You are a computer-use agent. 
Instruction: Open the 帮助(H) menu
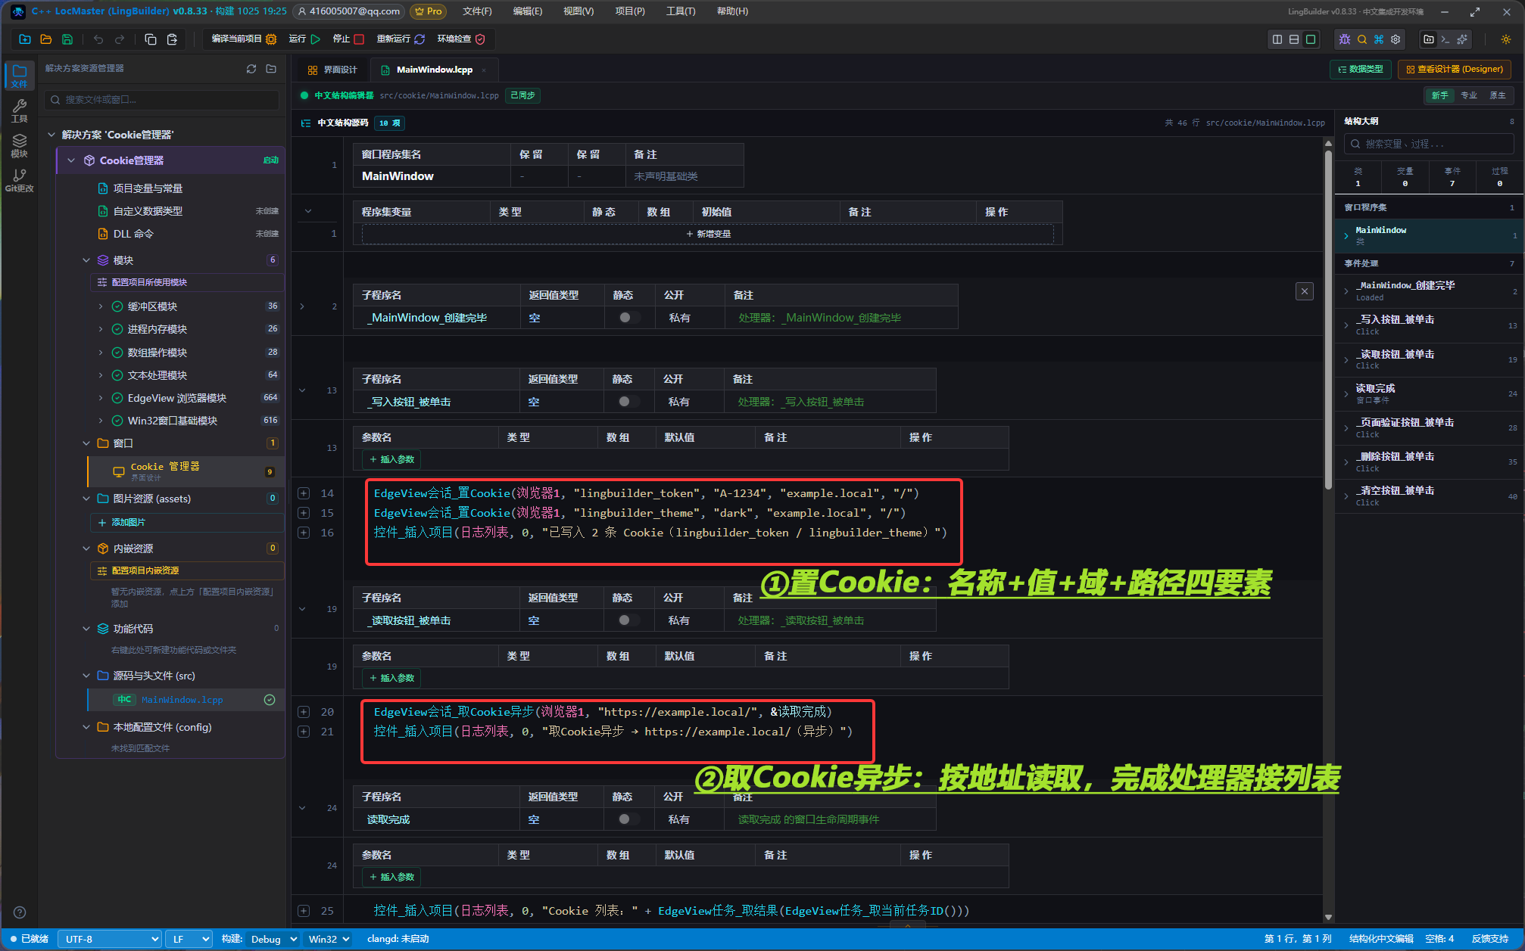pos(732,11)
